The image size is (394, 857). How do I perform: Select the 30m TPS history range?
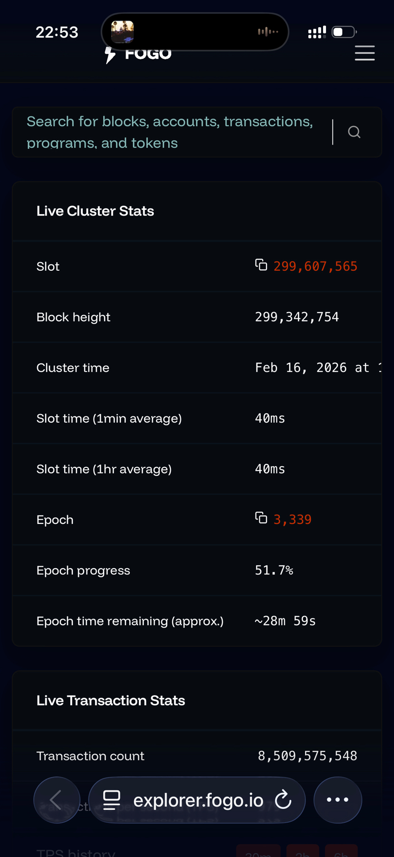[x=258, y=852]
